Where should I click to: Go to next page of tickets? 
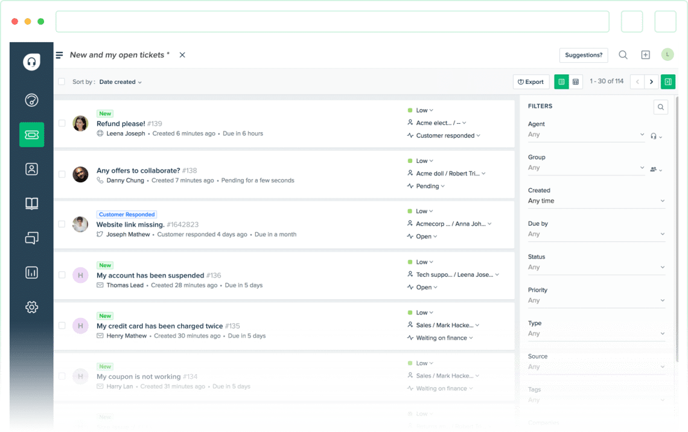click(x=651, y=82)
